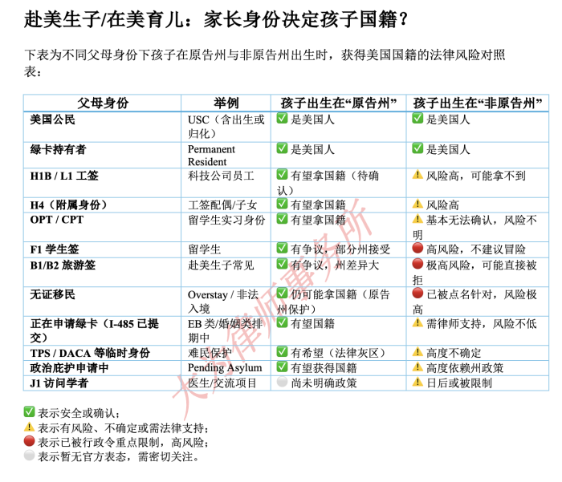Click the row label B1/B2 旅游签
The image size is (562, 482).
point(63,265)
